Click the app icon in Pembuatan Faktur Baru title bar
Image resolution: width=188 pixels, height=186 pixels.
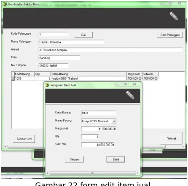(5, 4)
